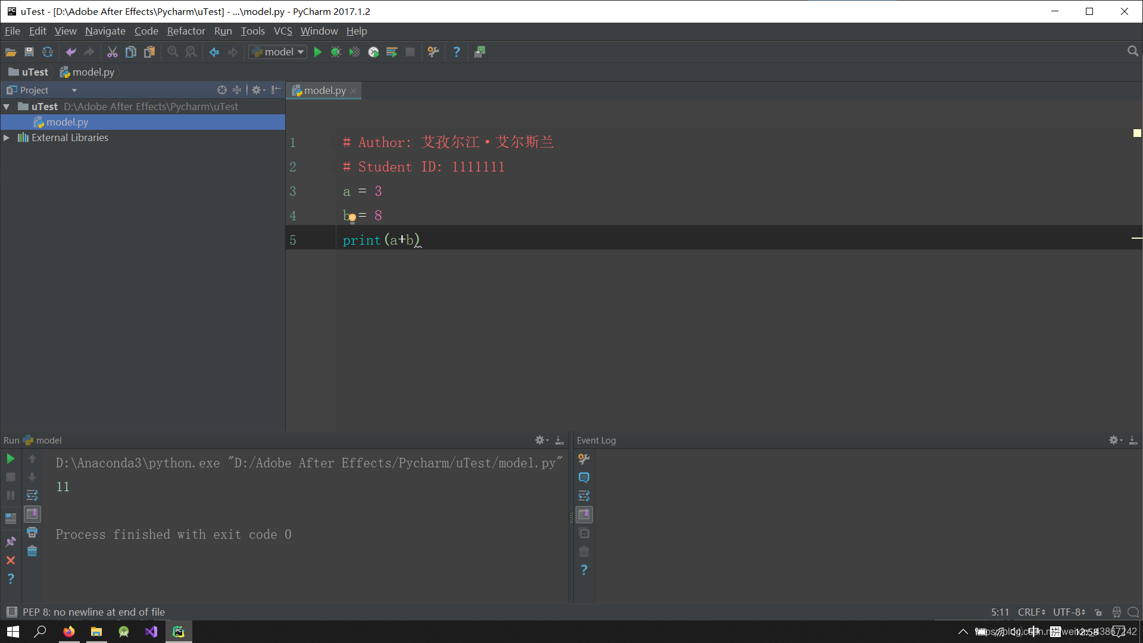Viewport: 1143px width, 643px height.
Task: Toggle tool window bars at bottom-left corner
Action: (x=11, y=611)
